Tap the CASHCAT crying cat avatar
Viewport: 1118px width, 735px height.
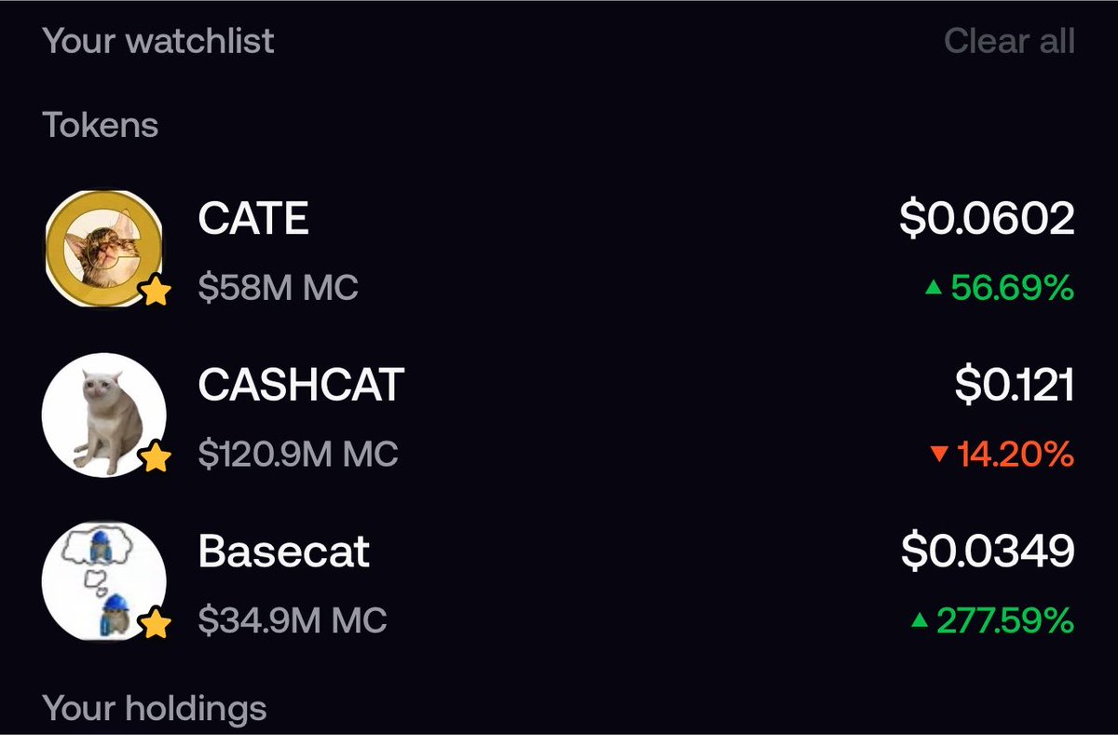click(x=104, y=415)
